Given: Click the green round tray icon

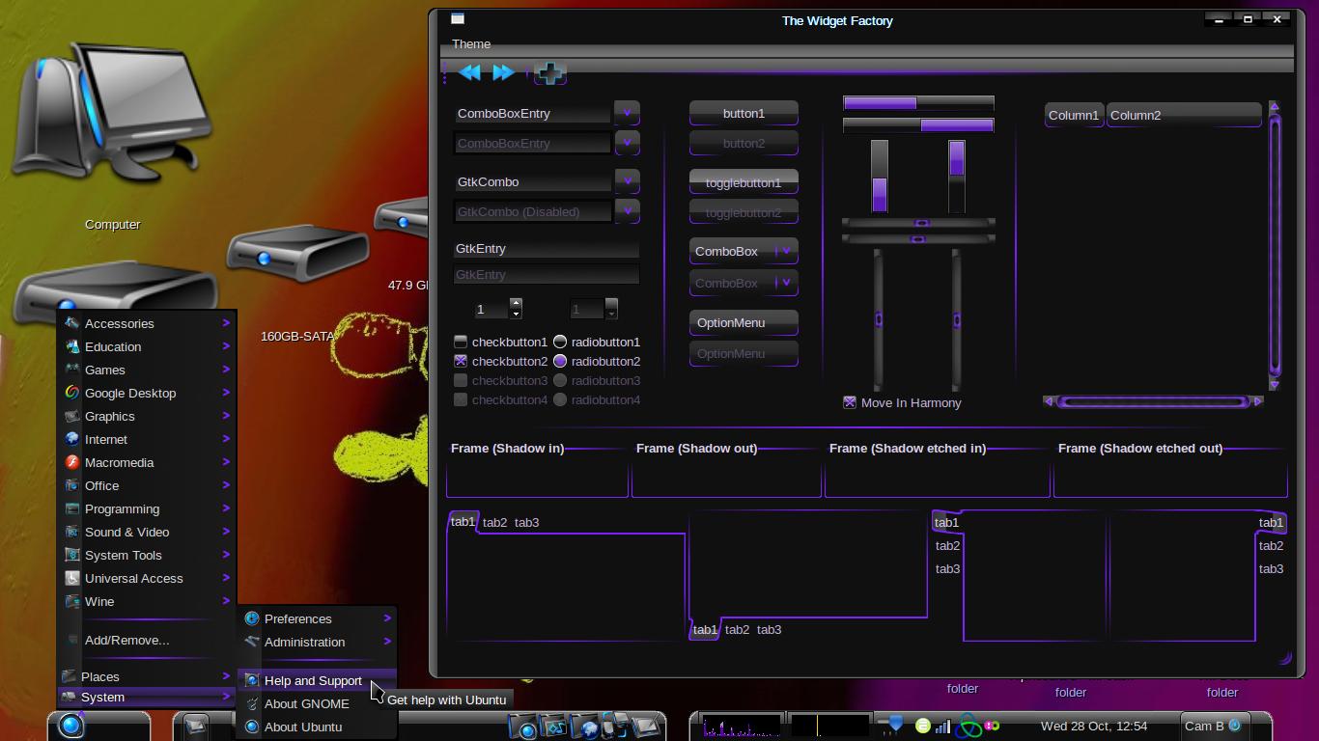Looking at the screenshot, I should tap(923, 726).
